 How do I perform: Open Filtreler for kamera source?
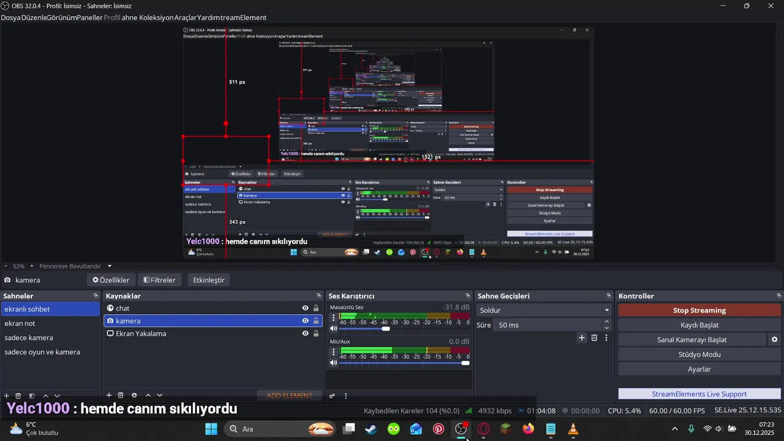click(x=159, y=280)
